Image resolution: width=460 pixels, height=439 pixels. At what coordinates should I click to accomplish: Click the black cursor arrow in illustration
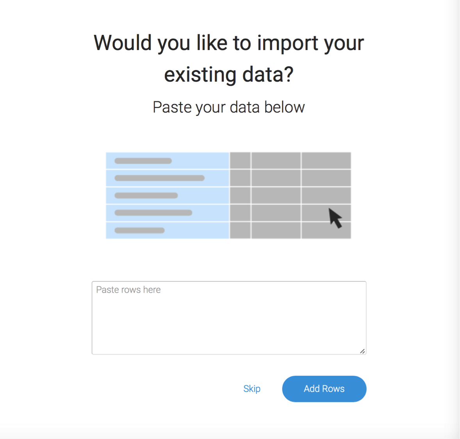click(335, 218)
